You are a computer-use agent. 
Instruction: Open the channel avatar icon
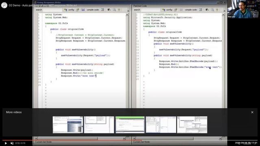click(x=4, y=5)
